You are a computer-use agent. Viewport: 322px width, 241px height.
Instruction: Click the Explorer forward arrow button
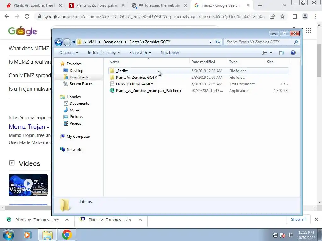tap(67, 42)
